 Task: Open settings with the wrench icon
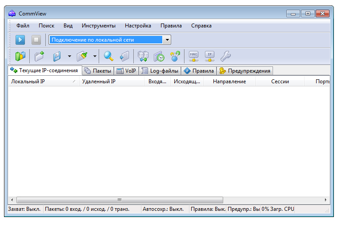click(x=226, y=56)
